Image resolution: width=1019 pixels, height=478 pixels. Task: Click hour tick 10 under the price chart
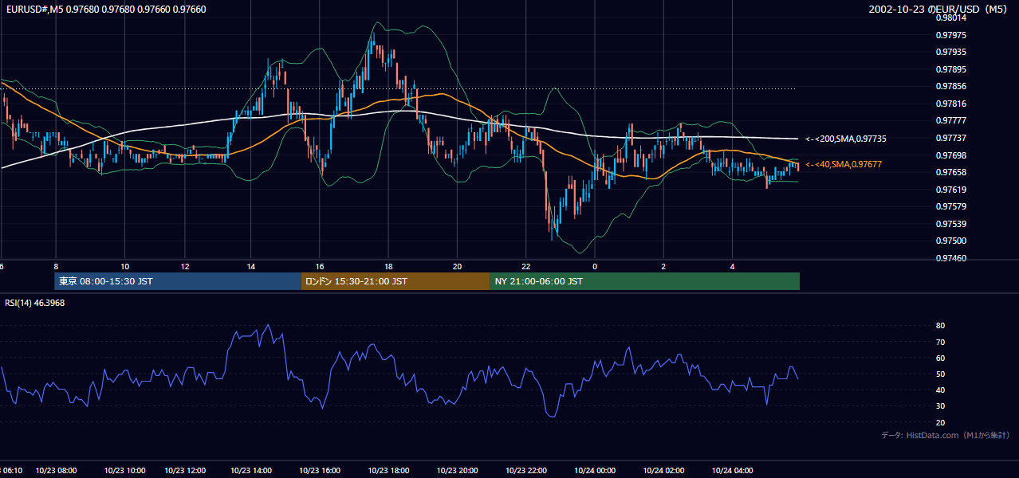click(124, 266)
